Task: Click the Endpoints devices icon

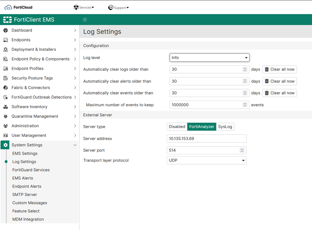Action: pos(6,40)
